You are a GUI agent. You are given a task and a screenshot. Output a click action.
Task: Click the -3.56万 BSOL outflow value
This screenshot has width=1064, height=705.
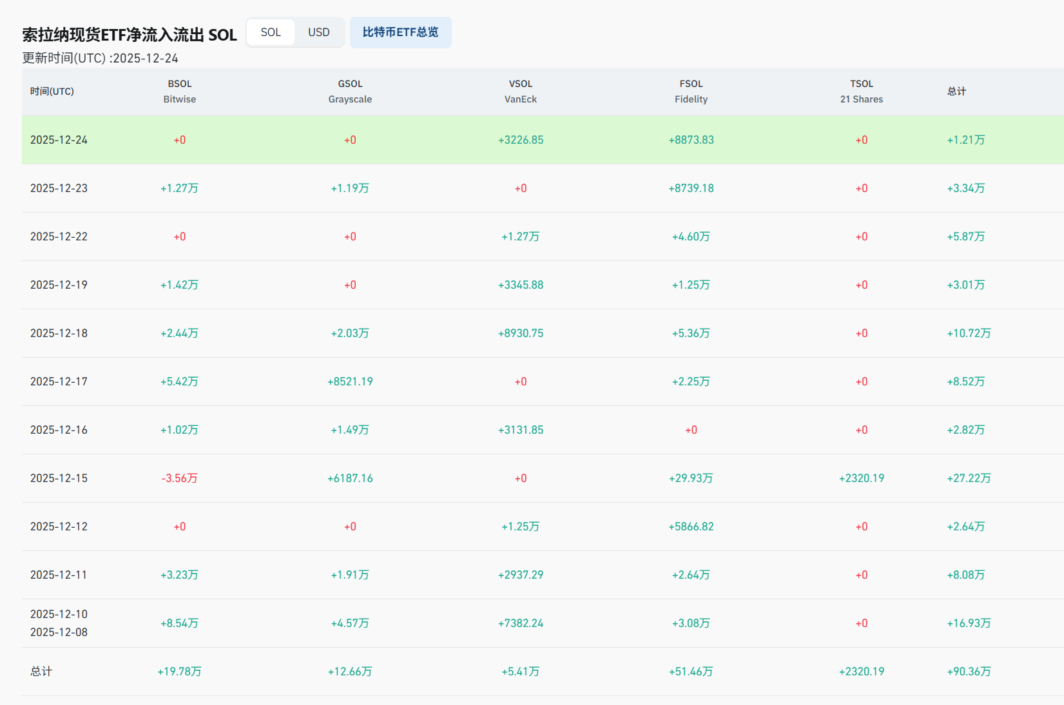tap(179, 478)
